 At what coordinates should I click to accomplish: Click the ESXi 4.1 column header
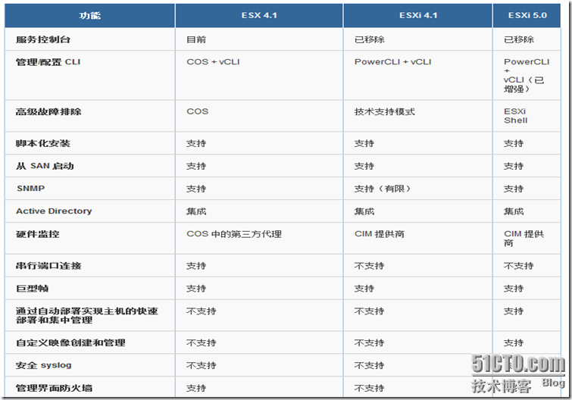pos(418,15)
